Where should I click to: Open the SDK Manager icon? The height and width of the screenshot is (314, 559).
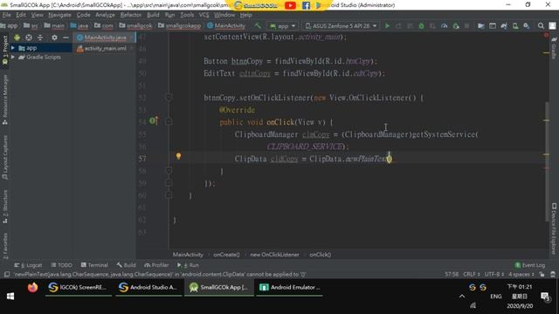click(527, 25)
